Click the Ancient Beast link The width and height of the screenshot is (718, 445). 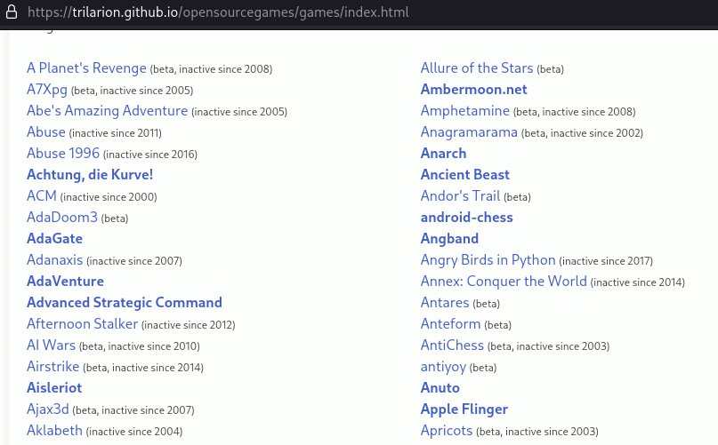point(464,175)
